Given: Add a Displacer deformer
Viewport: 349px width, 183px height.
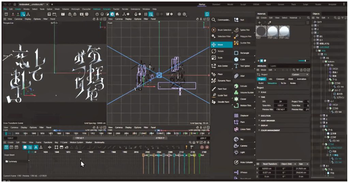Looking at the screenshot, I should (x=244, y=116).
